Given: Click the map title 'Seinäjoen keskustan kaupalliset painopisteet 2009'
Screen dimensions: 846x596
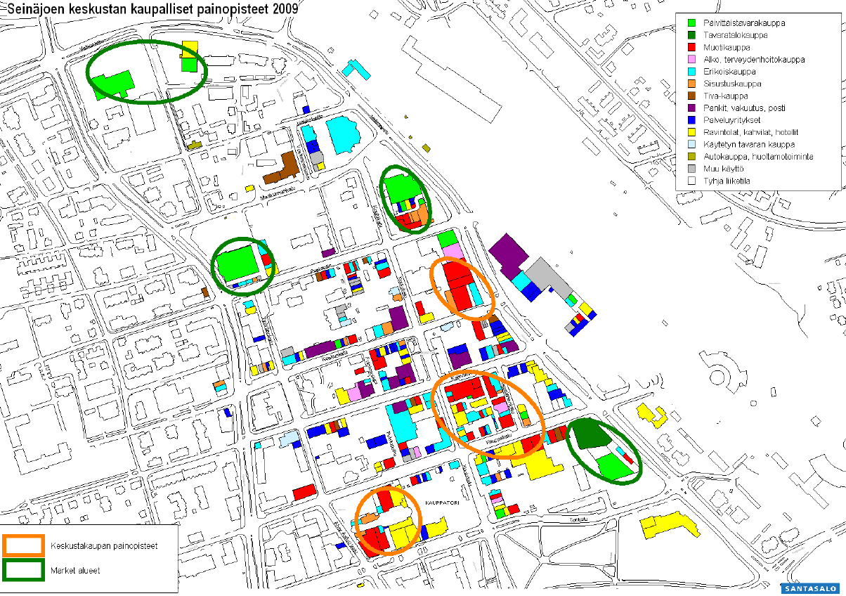Looking at the screenshot, I should [x=152, y=8].
